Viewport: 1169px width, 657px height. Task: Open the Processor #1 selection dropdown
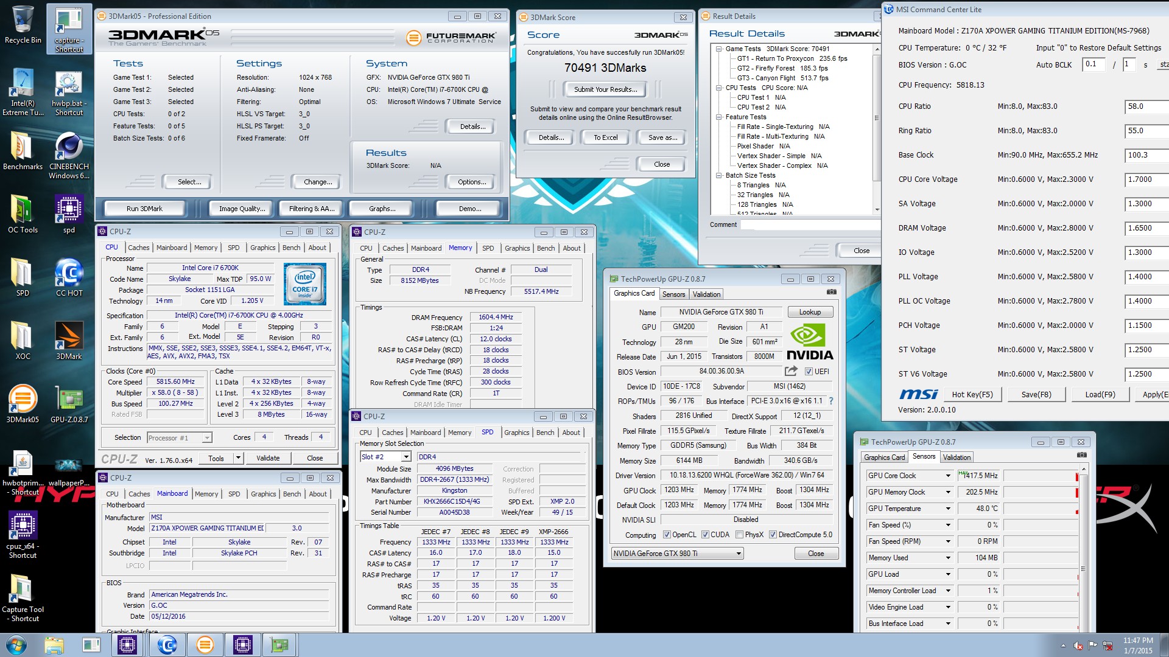[x=207, y=437]
